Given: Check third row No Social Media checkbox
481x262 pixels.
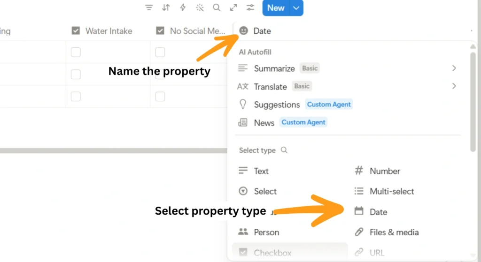Looking at the screenshot, I should (160, 97).
